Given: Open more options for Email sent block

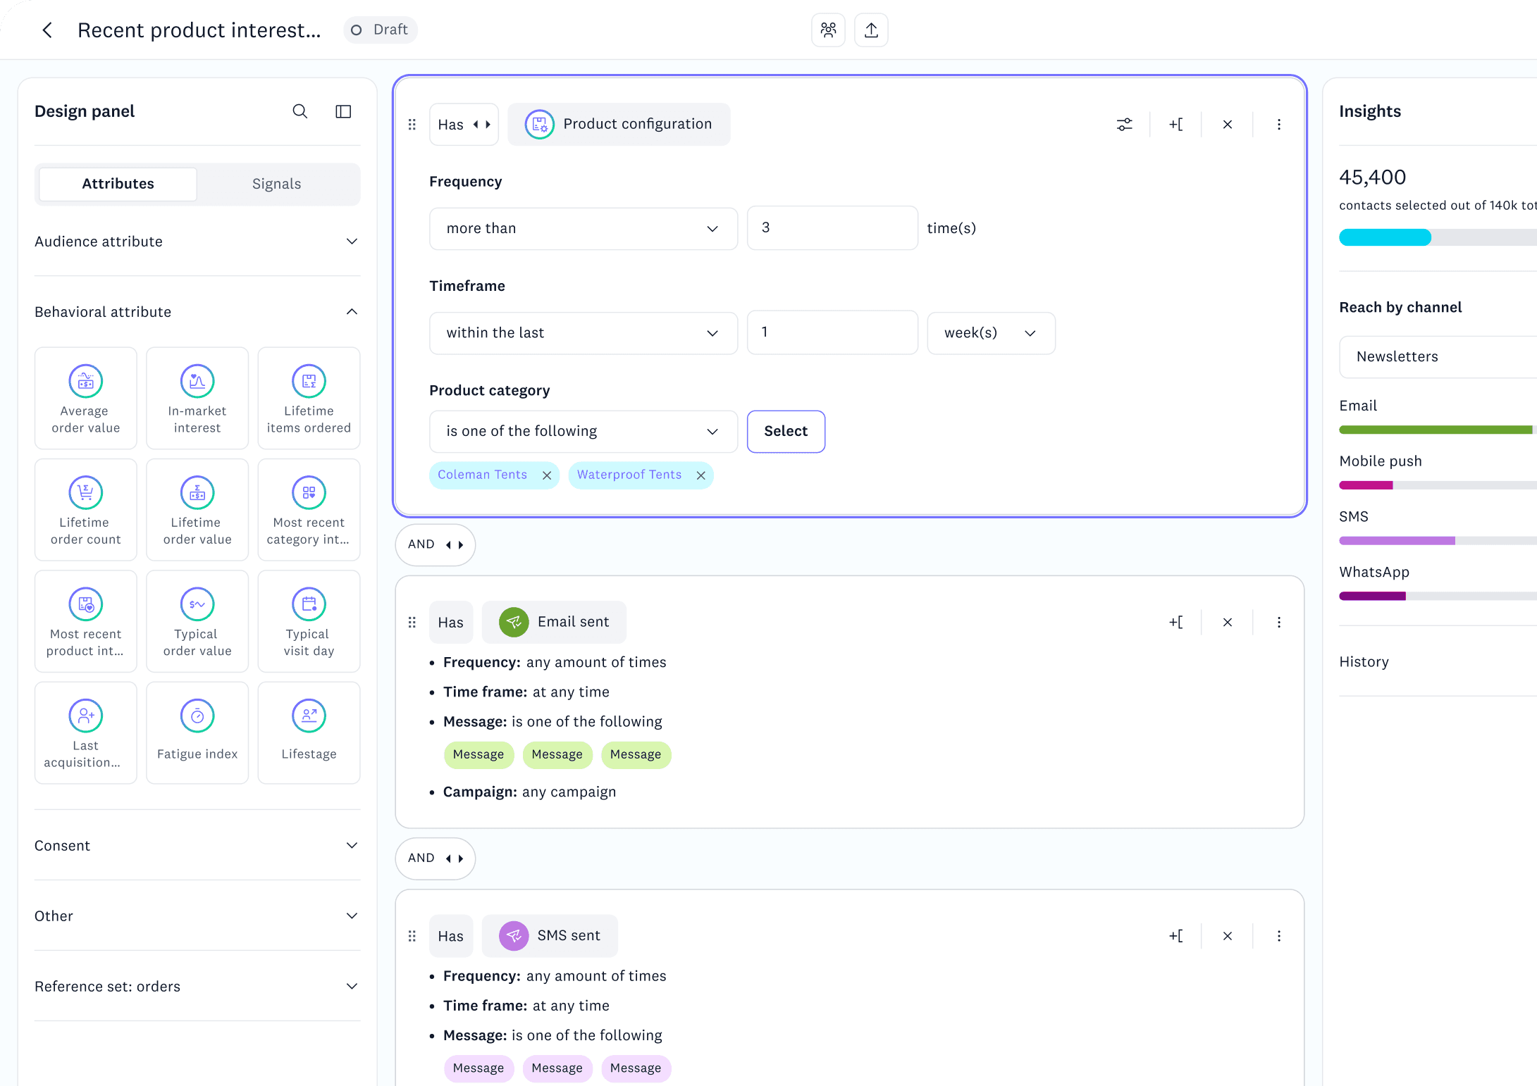Looking at the screenshot, I should pos(1279,622).
